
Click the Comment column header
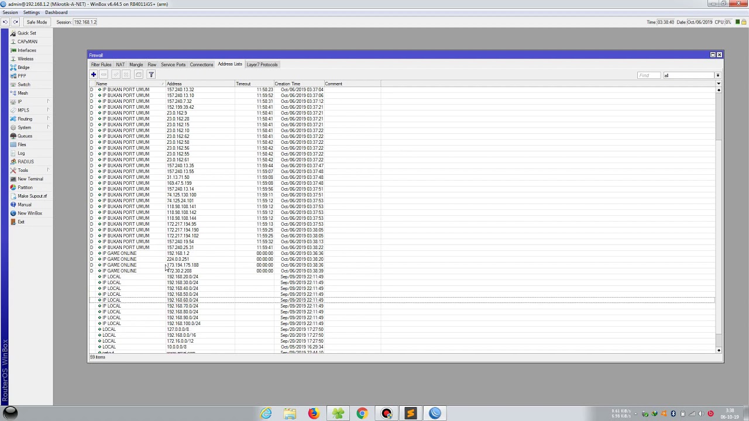(x=353, y=84)
